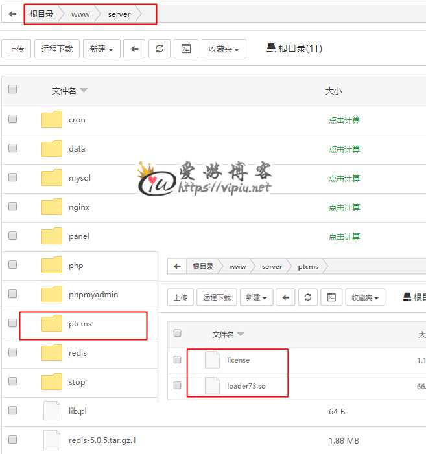This screenshot has height=454, width=426.
Task: Click the size value 1.88 MB
Action: 344,440
